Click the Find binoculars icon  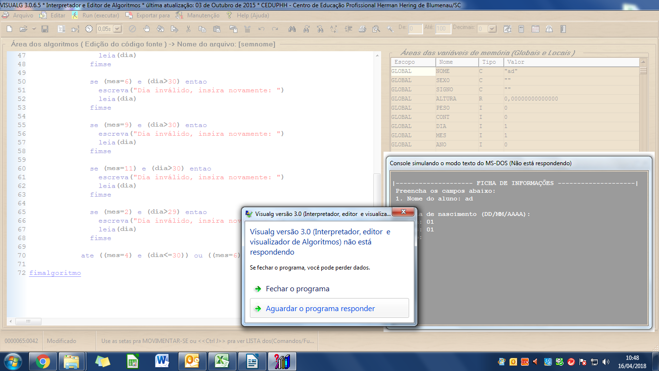[292, 29]
